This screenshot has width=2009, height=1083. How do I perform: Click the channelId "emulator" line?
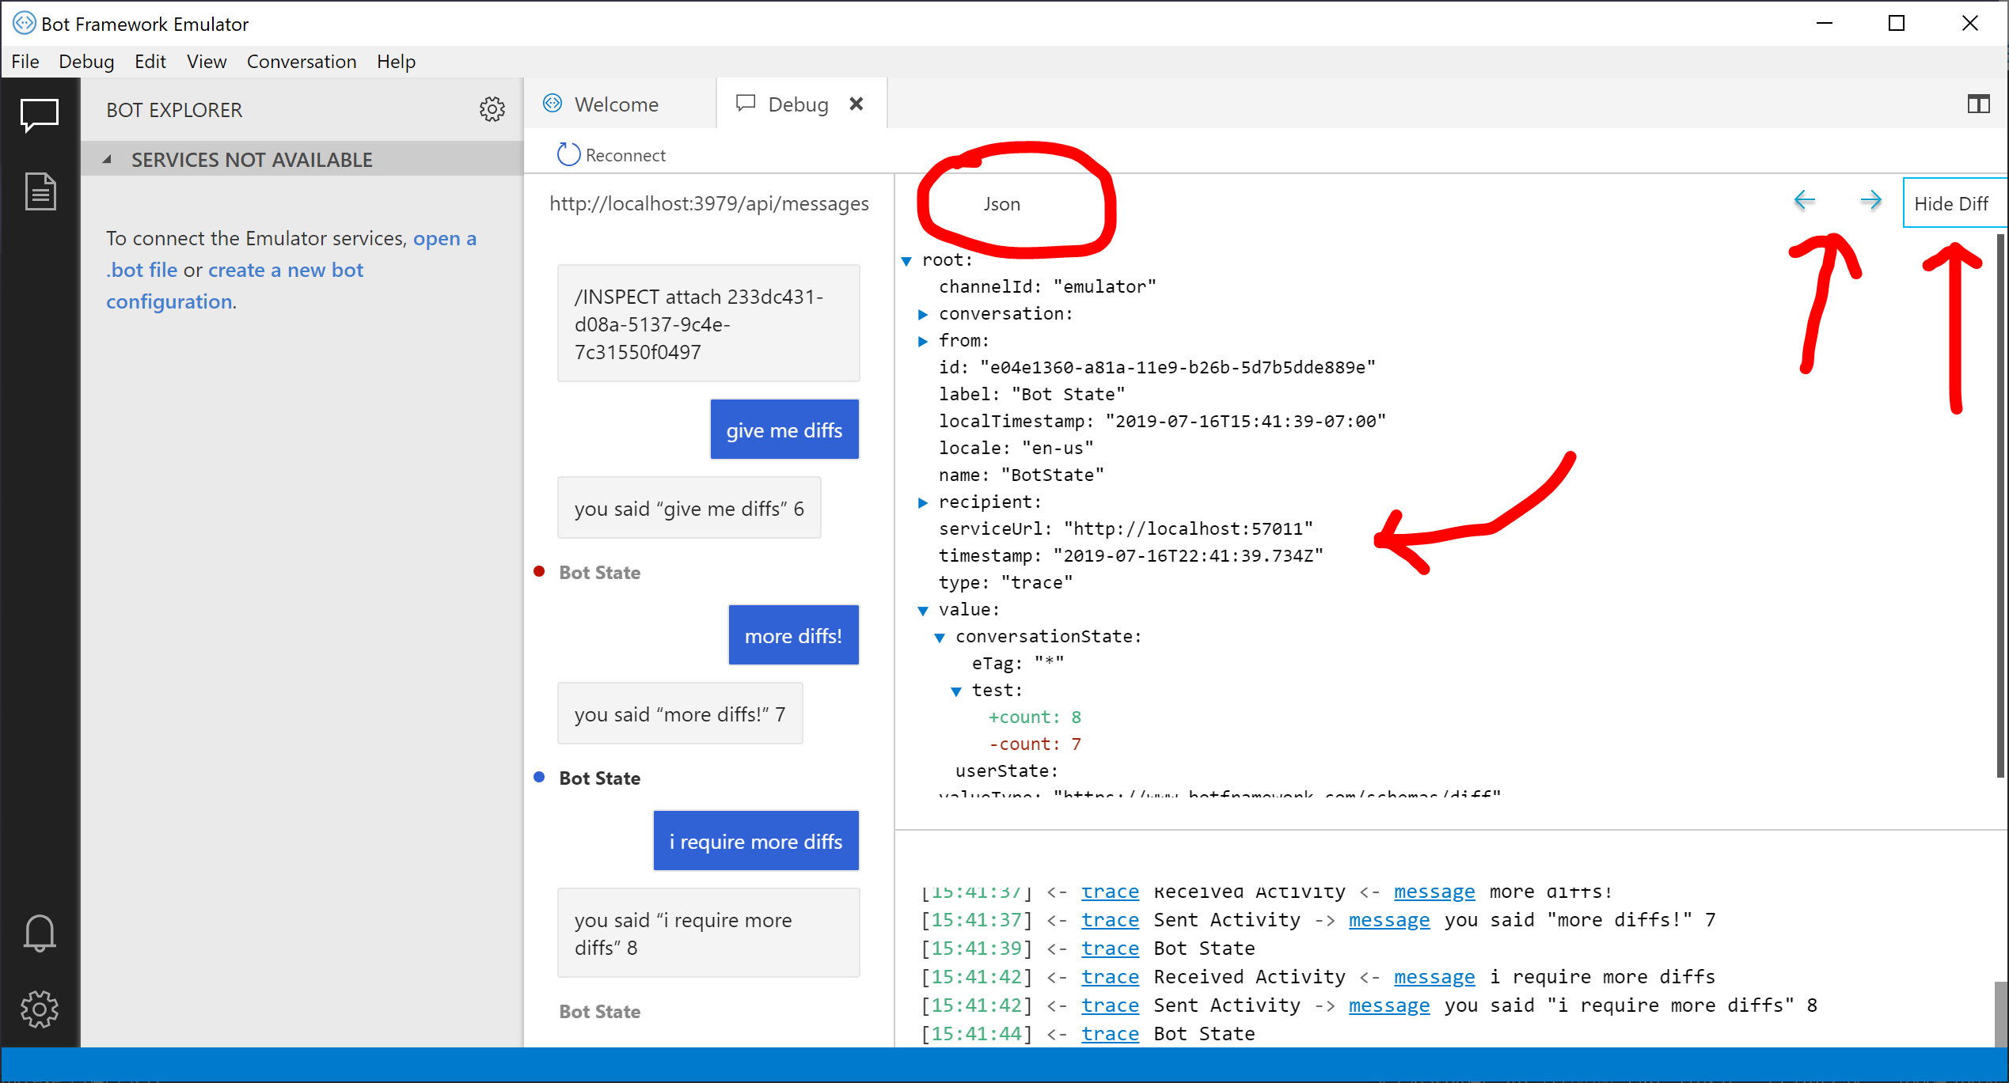tap(1046, 286)
